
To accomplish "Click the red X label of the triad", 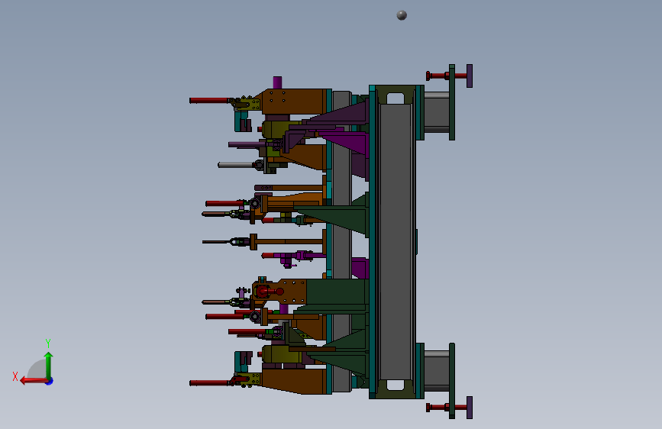I will 15,376.
